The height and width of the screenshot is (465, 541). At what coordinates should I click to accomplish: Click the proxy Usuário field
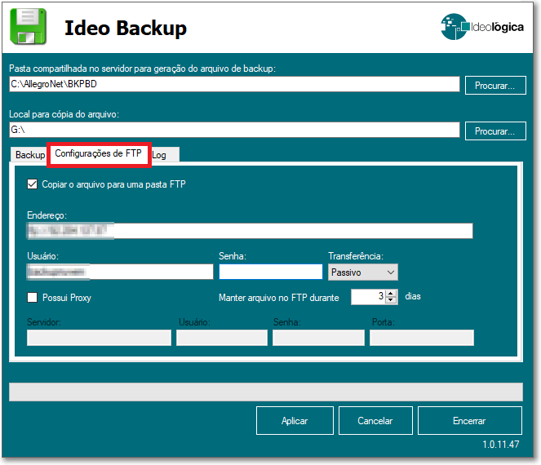222,338
